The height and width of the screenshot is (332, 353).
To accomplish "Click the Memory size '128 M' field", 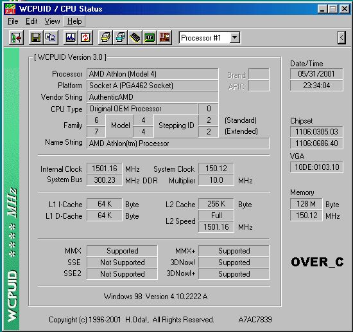I will (306, 204).
